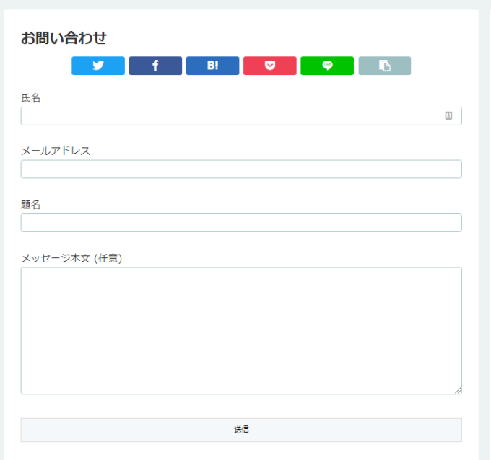This screenshot has width=491, height=460.
Task: Focus the 氏名 input field
Action: tap(241, 116)
